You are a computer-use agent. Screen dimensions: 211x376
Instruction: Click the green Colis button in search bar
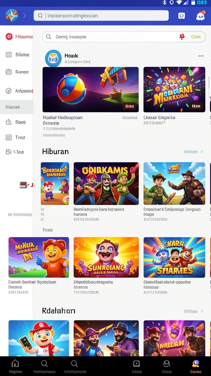[196, 37]
